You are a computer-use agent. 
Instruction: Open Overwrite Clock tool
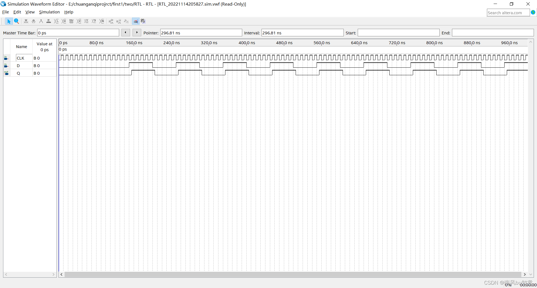tap(86, 21)
